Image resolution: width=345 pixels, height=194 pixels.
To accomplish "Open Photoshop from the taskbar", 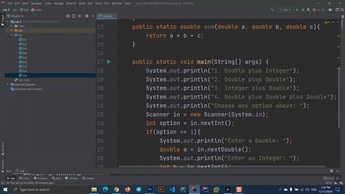I will (x=150, y=189).
